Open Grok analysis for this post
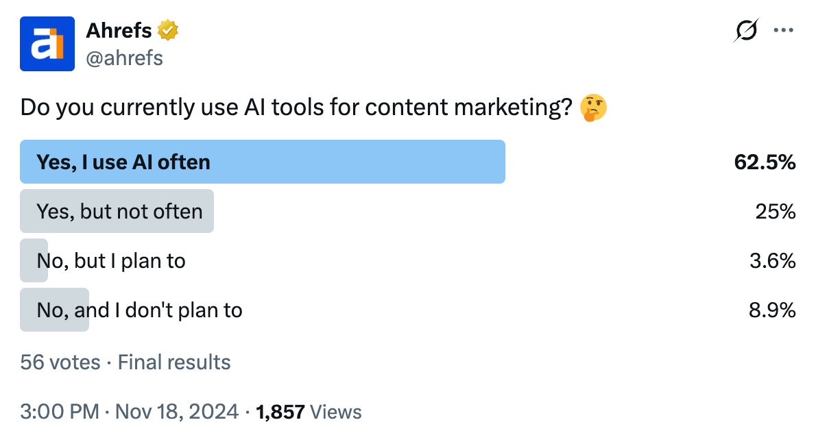Image resolution: width=816 pixels, height=444 pixels. click(747, 29)
